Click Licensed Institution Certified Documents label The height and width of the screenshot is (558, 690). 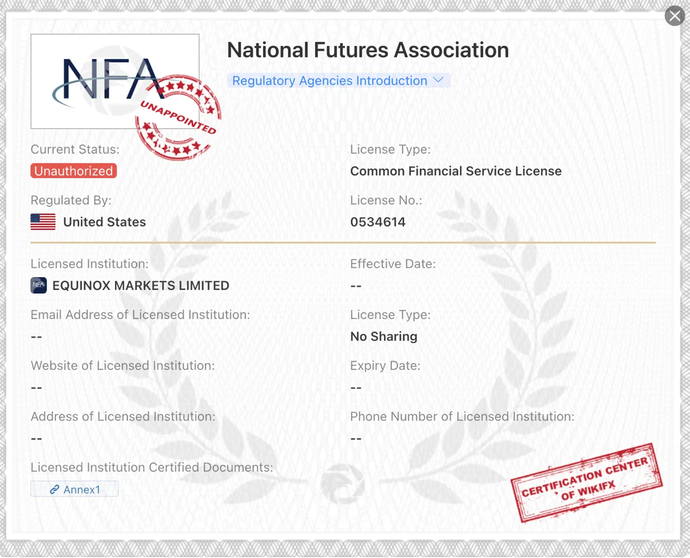point(152,467)
